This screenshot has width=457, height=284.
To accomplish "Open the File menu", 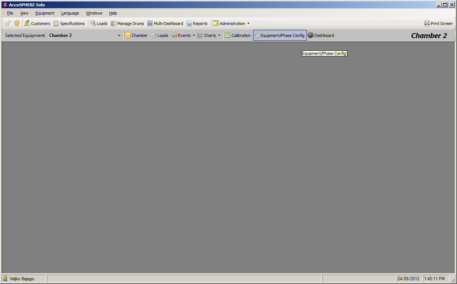I will (10, 13).
